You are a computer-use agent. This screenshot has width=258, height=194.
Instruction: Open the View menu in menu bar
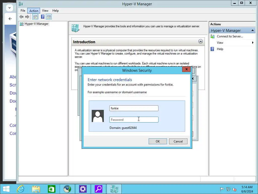[45, 11]
